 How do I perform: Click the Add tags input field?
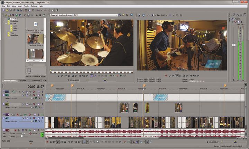point(35,64)
